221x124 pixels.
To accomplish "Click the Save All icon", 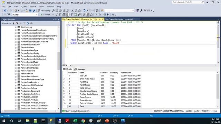I will coord(34,11).
